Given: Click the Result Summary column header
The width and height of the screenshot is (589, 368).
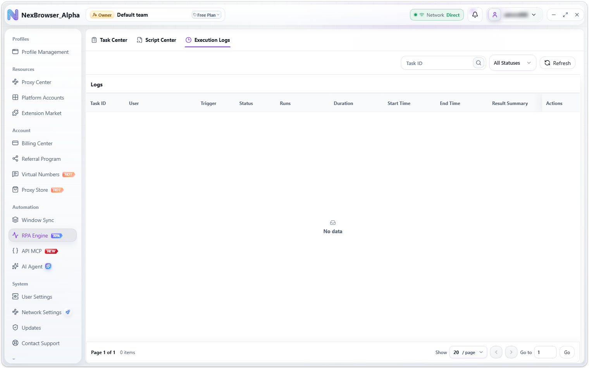Looking at the screenshot, I should (x=510, y=103).
